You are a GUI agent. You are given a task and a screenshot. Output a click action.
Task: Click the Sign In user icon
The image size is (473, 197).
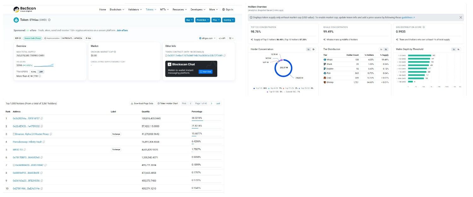pos(224,9)
